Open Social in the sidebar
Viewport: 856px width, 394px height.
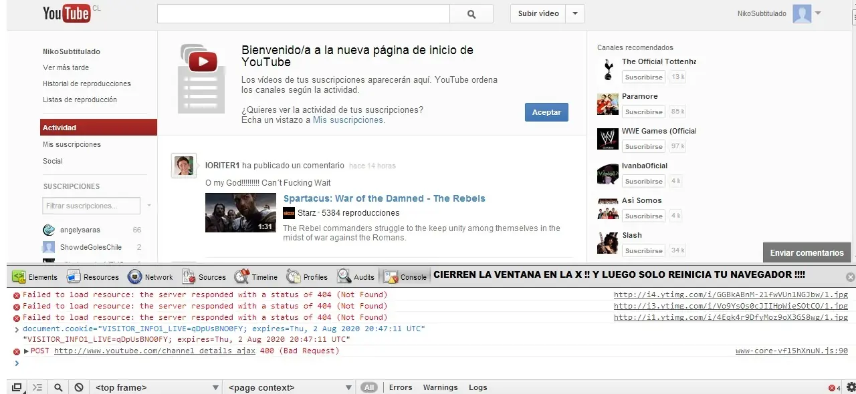pos(53,161)
